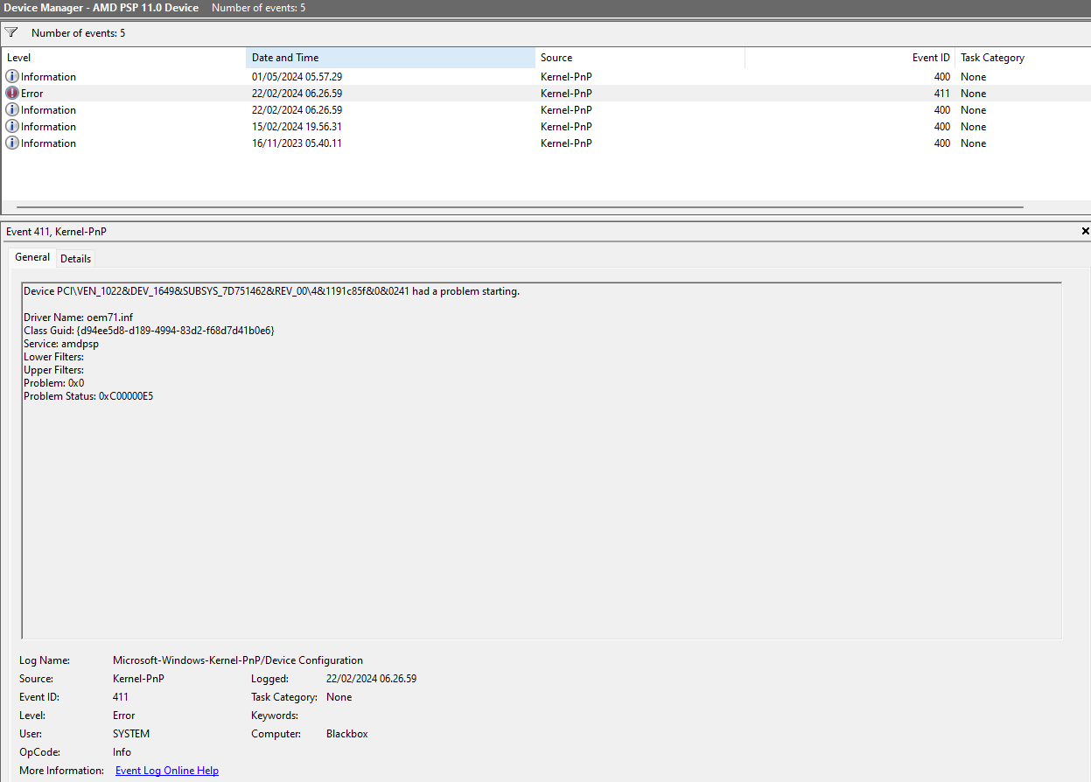Select the General tab
The width and height of the screenshot is (1091, 782).
click(32, 257)
